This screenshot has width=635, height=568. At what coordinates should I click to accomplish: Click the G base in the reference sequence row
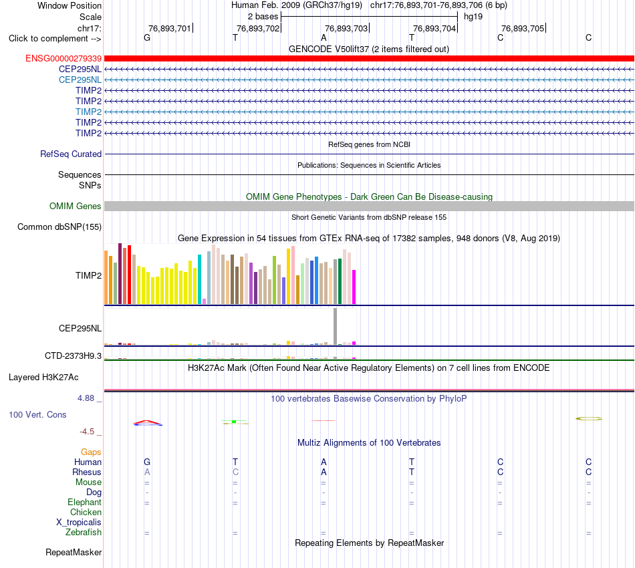pos(147,37)
